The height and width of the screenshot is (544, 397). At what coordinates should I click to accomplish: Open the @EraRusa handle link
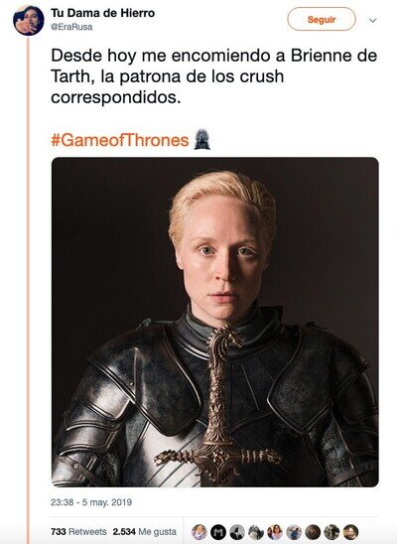pos(71,28)
